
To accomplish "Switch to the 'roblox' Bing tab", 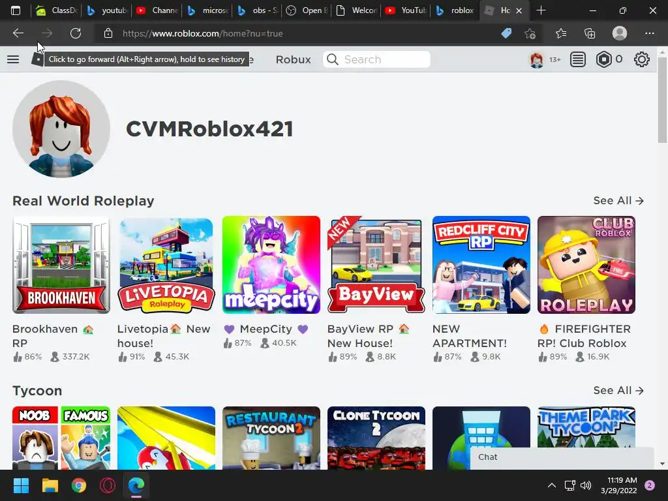I will pyautogui.click(x=455, y=10).
